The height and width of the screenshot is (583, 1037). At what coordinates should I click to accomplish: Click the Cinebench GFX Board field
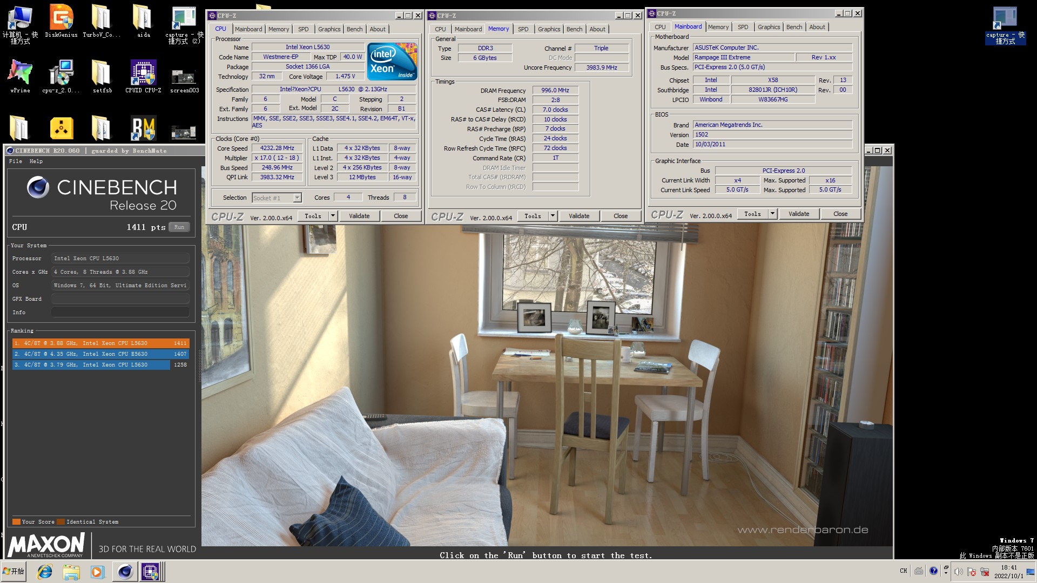click(x=120, y=299)
